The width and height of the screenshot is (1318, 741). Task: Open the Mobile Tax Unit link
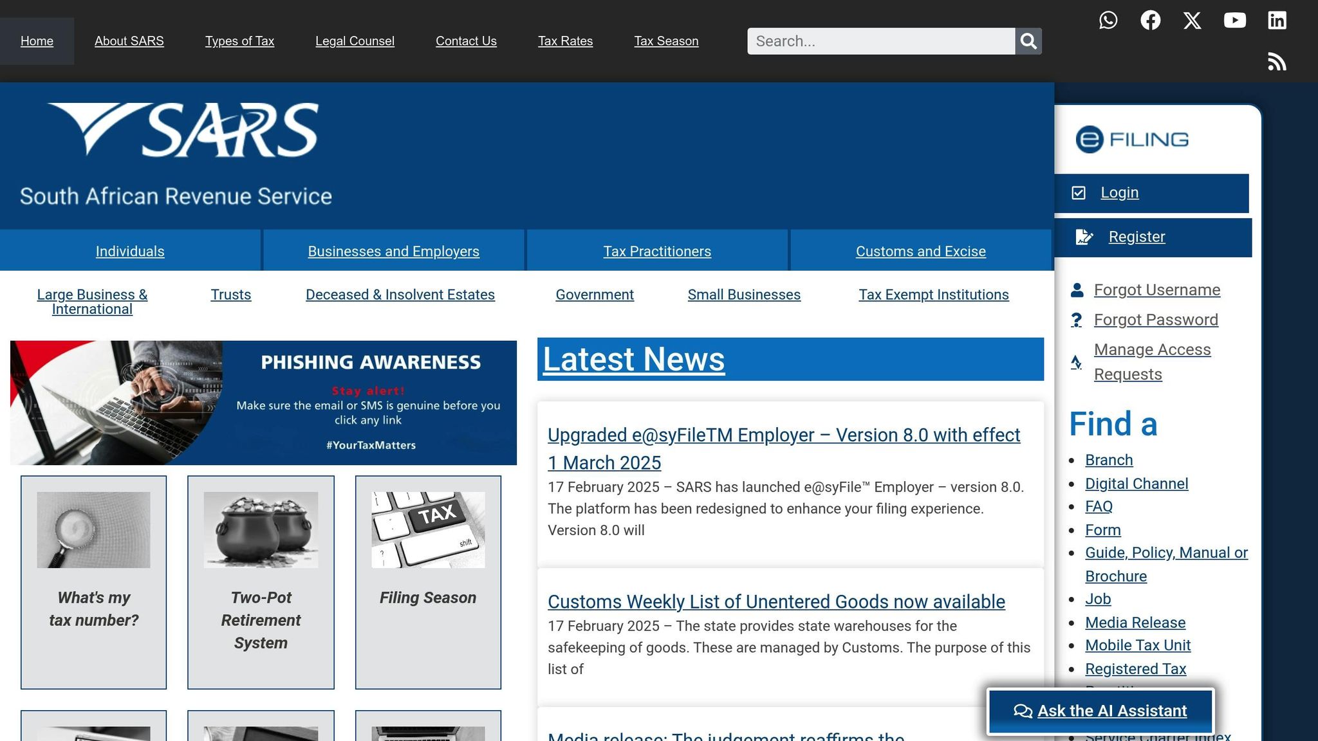[x=1138, y=645]
